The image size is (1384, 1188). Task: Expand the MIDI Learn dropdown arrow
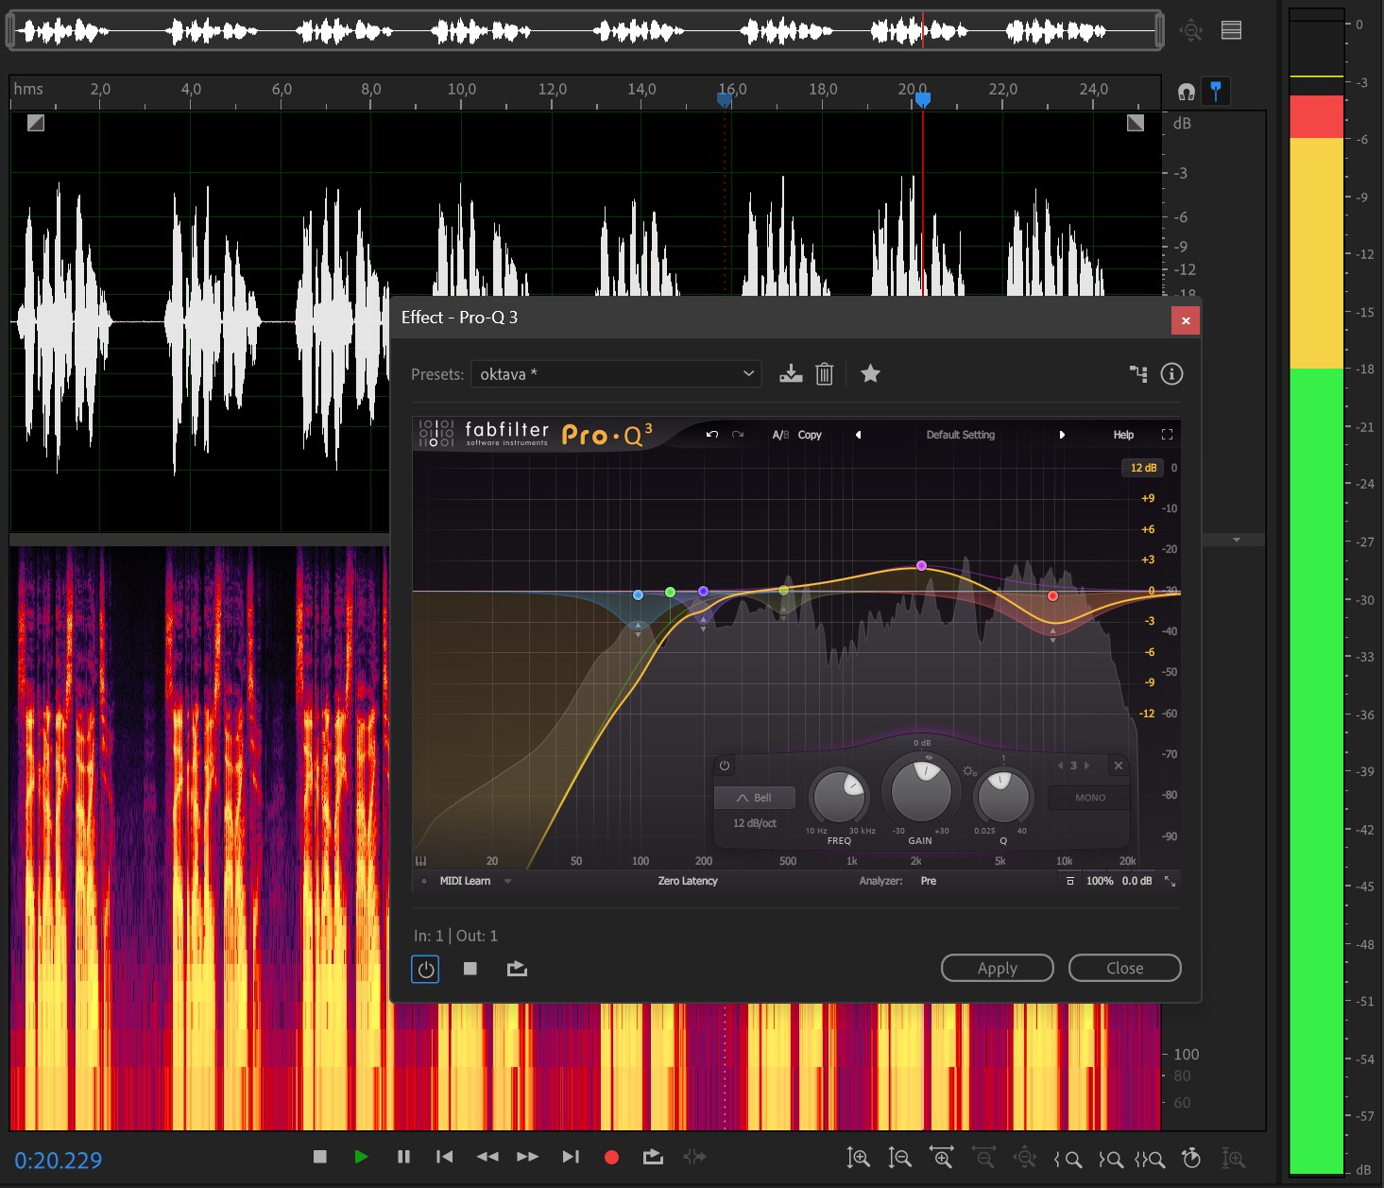coord(507,881)
